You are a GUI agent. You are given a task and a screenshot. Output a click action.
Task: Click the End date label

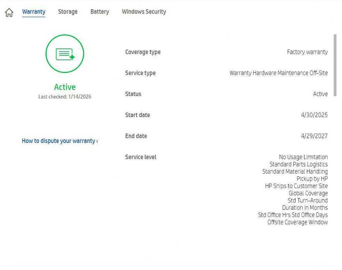(x=136, y=136)
